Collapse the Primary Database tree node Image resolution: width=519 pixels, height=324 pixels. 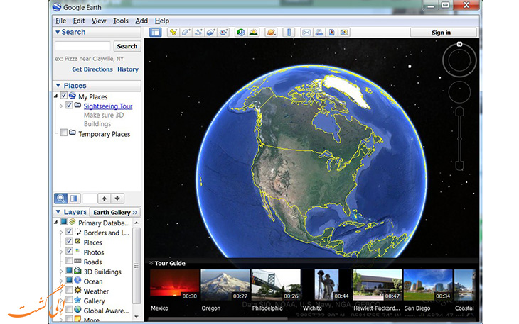[x=56, y=223]
